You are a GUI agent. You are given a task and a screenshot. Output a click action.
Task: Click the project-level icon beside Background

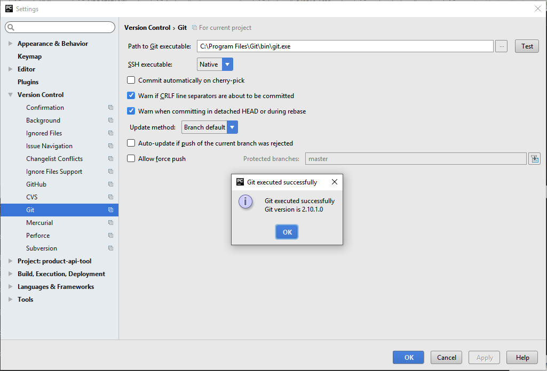tap(110, 120)
